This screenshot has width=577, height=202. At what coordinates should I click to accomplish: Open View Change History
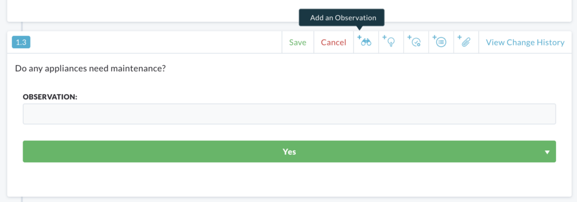525,43
